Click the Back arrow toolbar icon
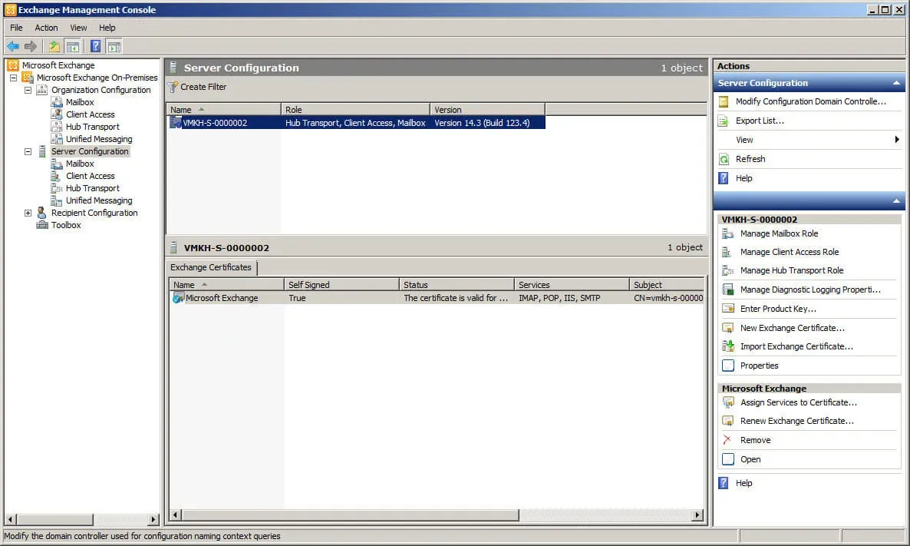910x546 pixels. click(x=13, y=47)
